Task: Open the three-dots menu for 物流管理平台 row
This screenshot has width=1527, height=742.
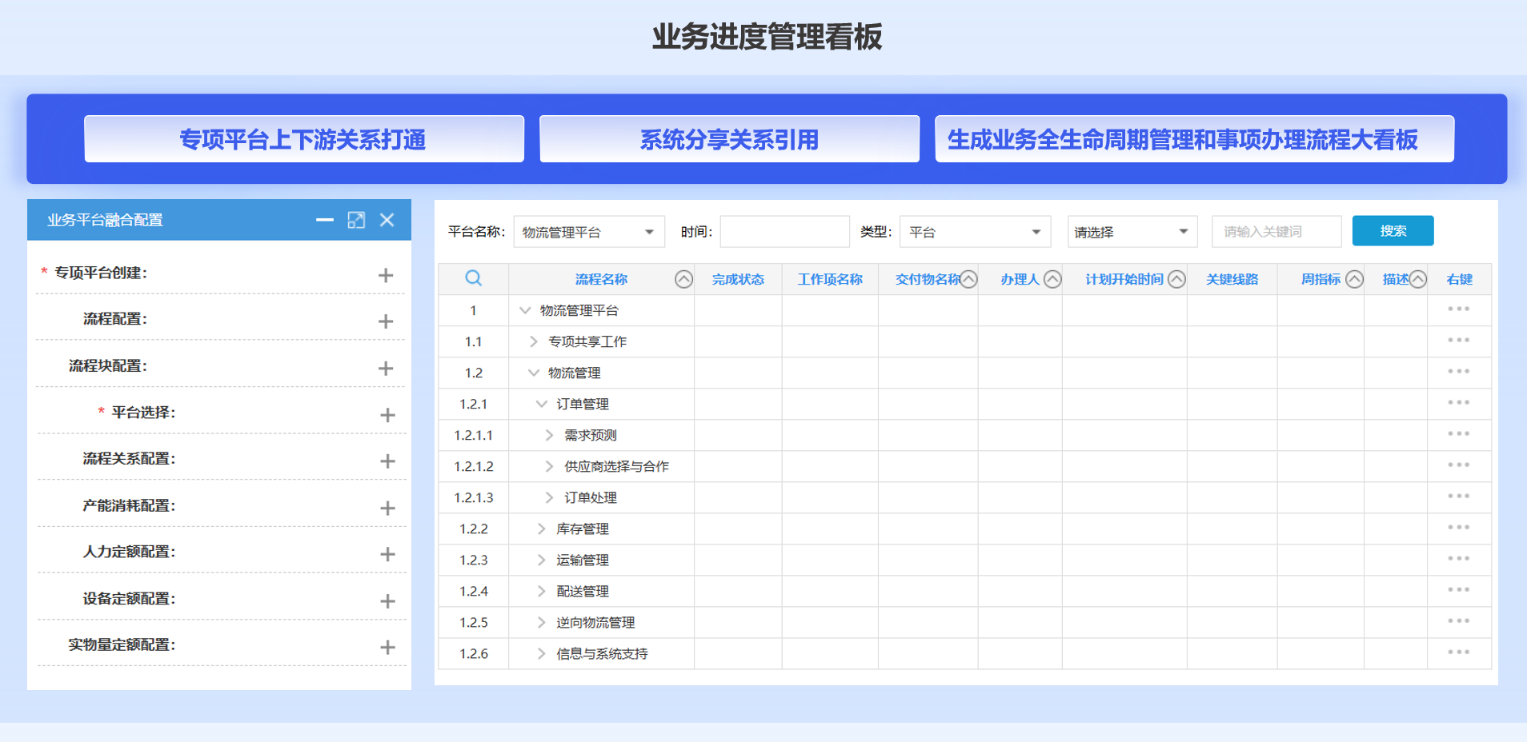Action: 1458,309
